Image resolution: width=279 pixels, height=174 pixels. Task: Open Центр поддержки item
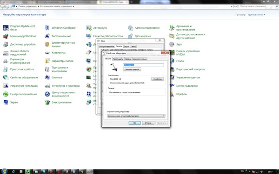coord(184,86)
